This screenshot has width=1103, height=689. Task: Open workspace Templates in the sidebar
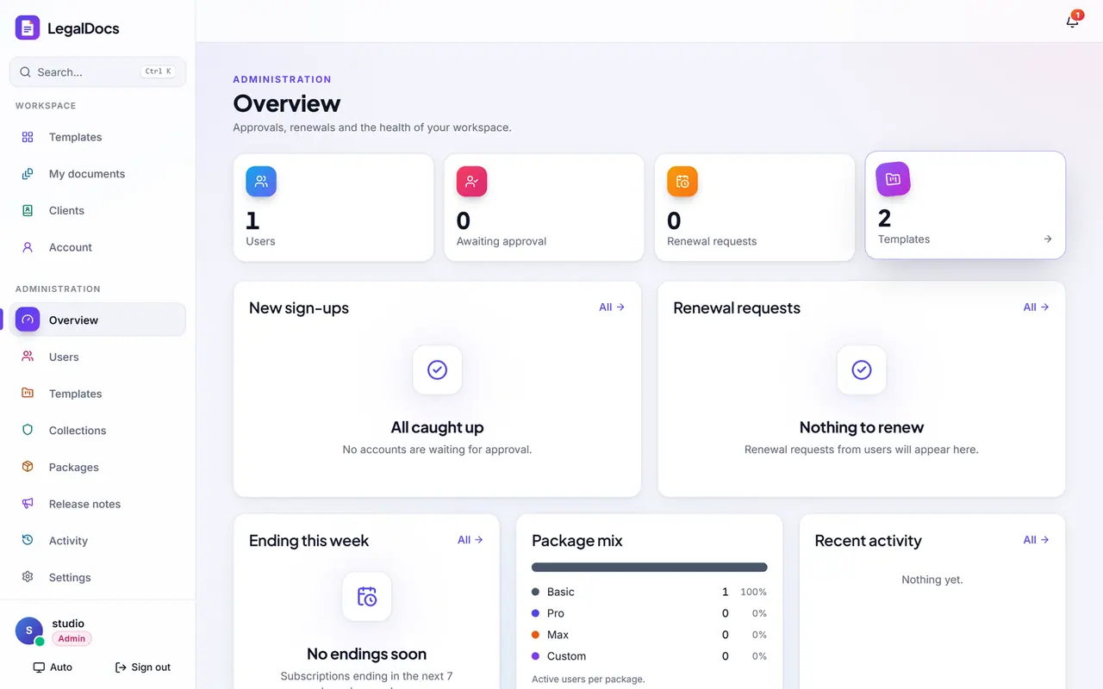pos(97,137)
